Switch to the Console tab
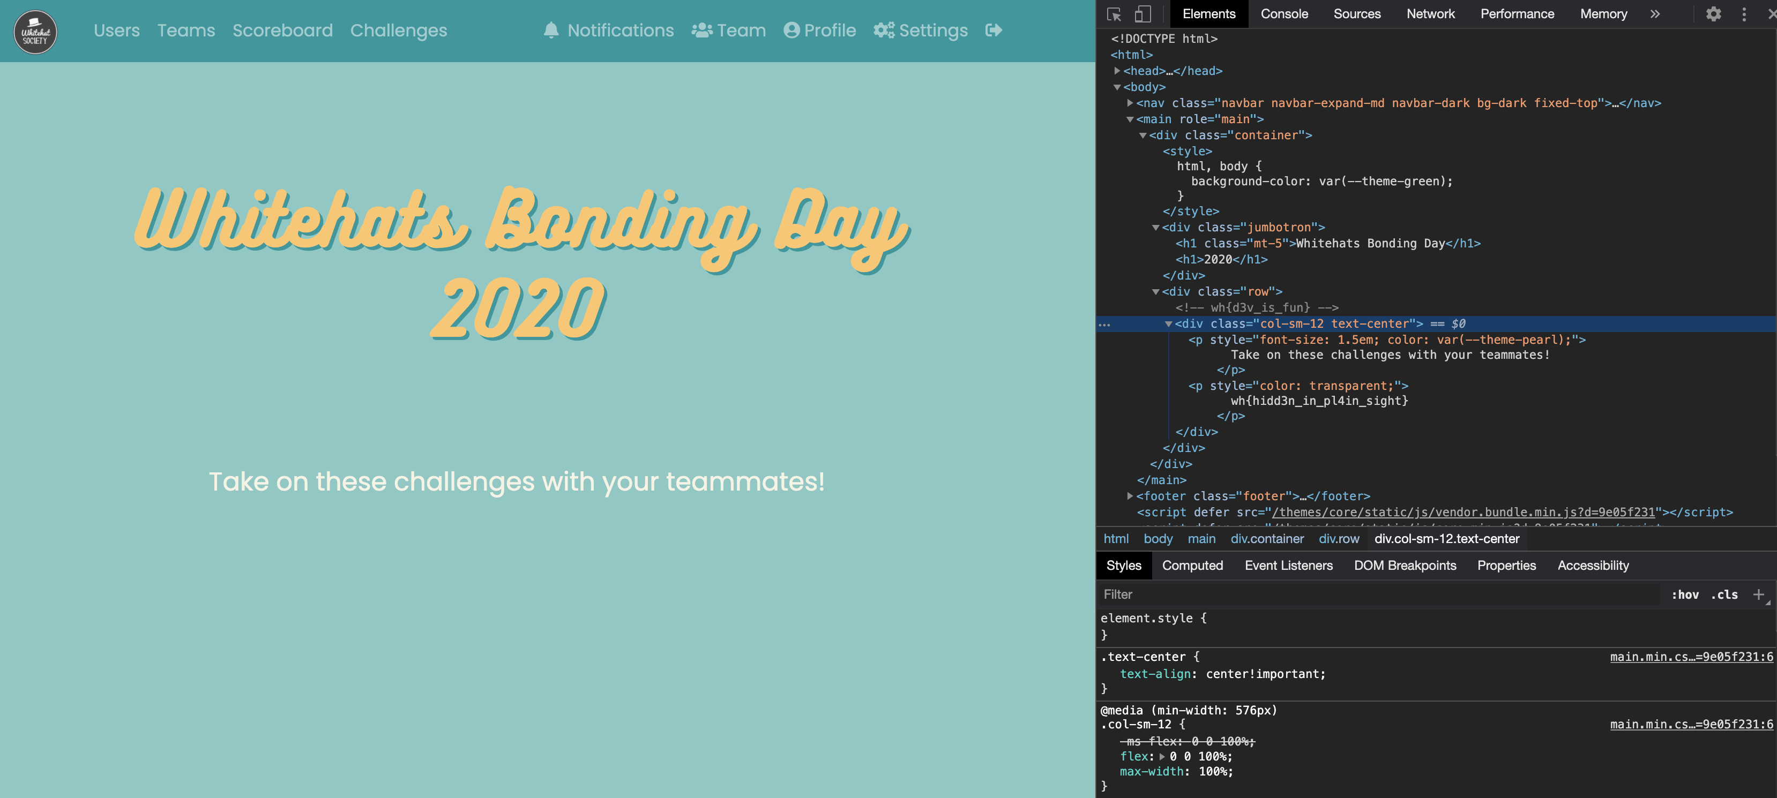 tap(1284, 14)
